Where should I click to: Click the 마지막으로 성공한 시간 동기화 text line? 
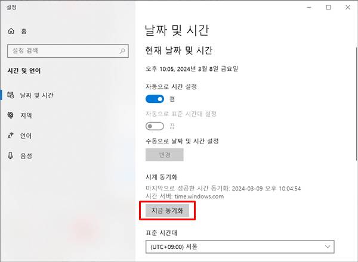click(223, 188)
